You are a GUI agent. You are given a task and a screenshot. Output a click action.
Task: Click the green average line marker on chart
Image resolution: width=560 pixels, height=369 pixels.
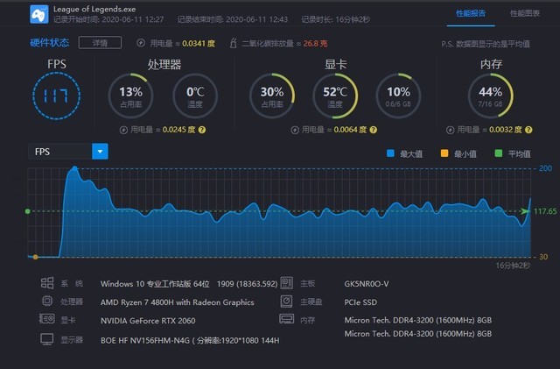point(29,211)
